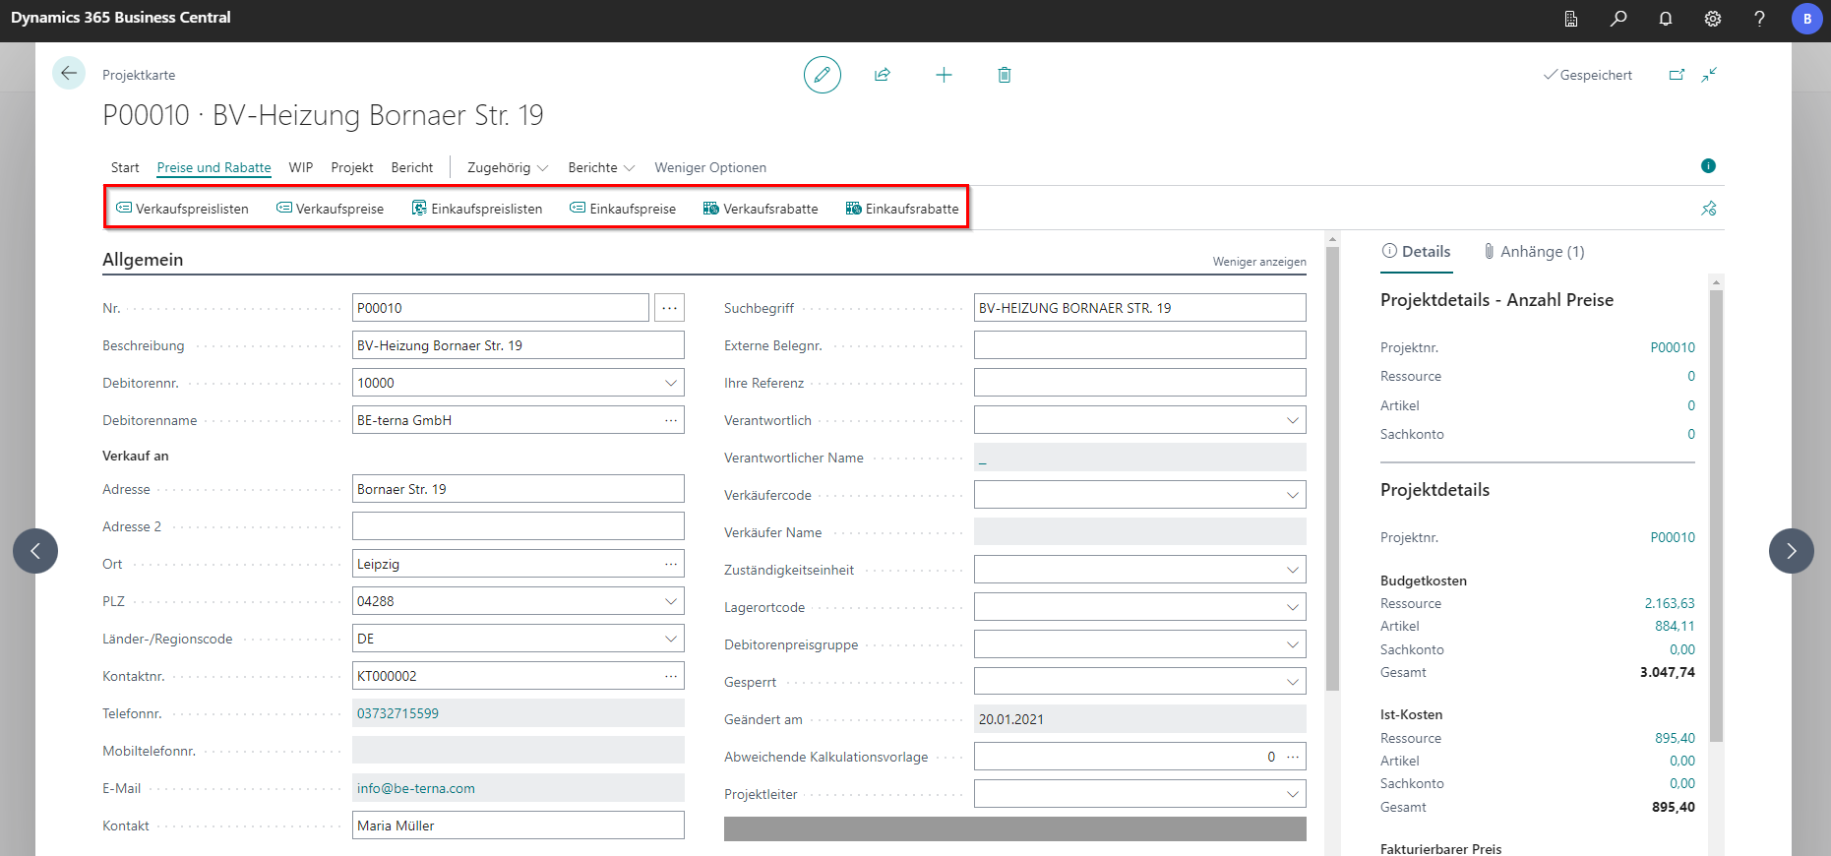
Task: Expand the Zugehörig menu
Action: pyautogui.click(x=508, y=168)
